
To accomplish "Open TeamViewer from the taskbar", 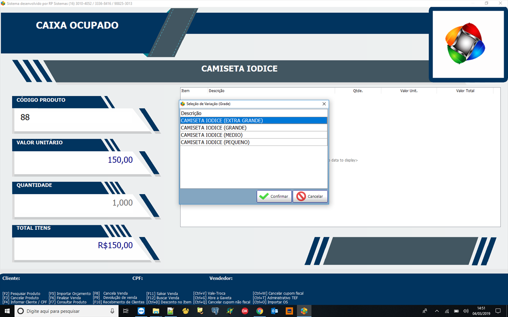I will click(x=141, y=311).
